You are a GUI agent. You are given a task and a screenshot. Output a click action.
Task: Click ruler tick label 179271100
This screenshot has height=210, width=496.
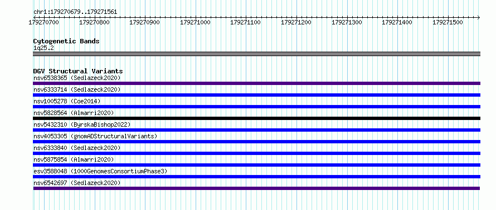point(245,22)
